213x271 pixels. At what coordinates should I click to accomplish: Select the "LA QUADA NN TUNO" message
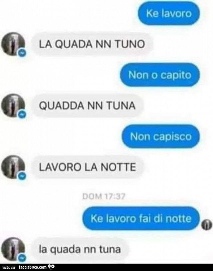(92, 44)
